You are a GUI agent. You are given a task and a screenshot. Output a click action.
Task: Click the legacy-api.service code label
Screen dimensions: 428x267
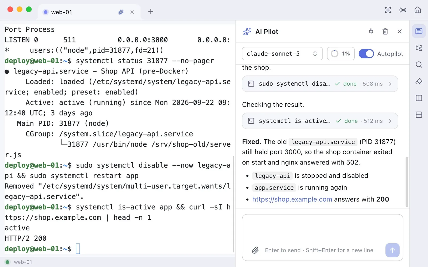pos(323,142)
